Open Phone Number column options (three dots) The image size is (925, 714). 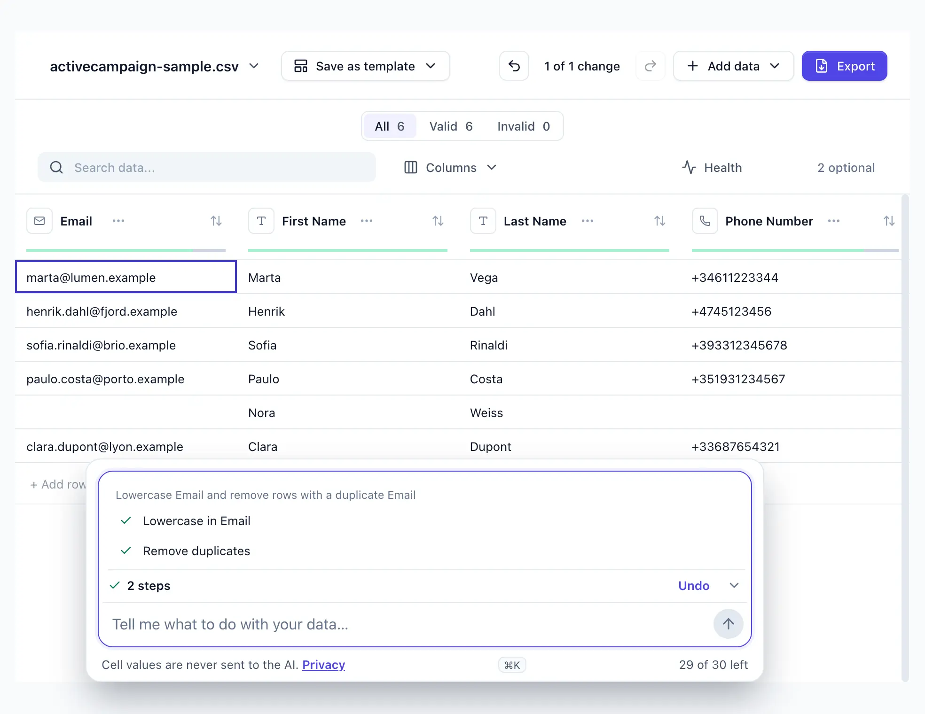point(834,221)
